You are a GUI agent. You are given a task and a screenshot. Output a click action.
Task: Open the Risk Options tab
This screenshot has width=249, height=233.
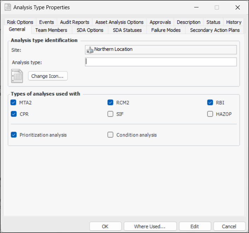pos(20,22)
